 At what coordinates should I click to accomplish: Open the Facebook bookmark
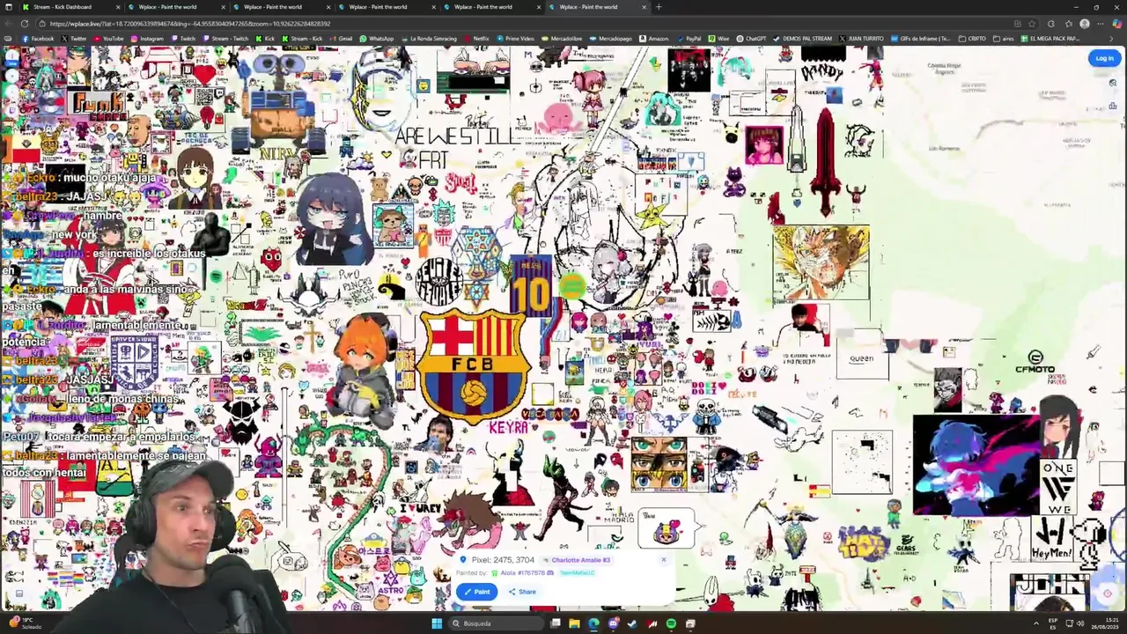point(37,39)
